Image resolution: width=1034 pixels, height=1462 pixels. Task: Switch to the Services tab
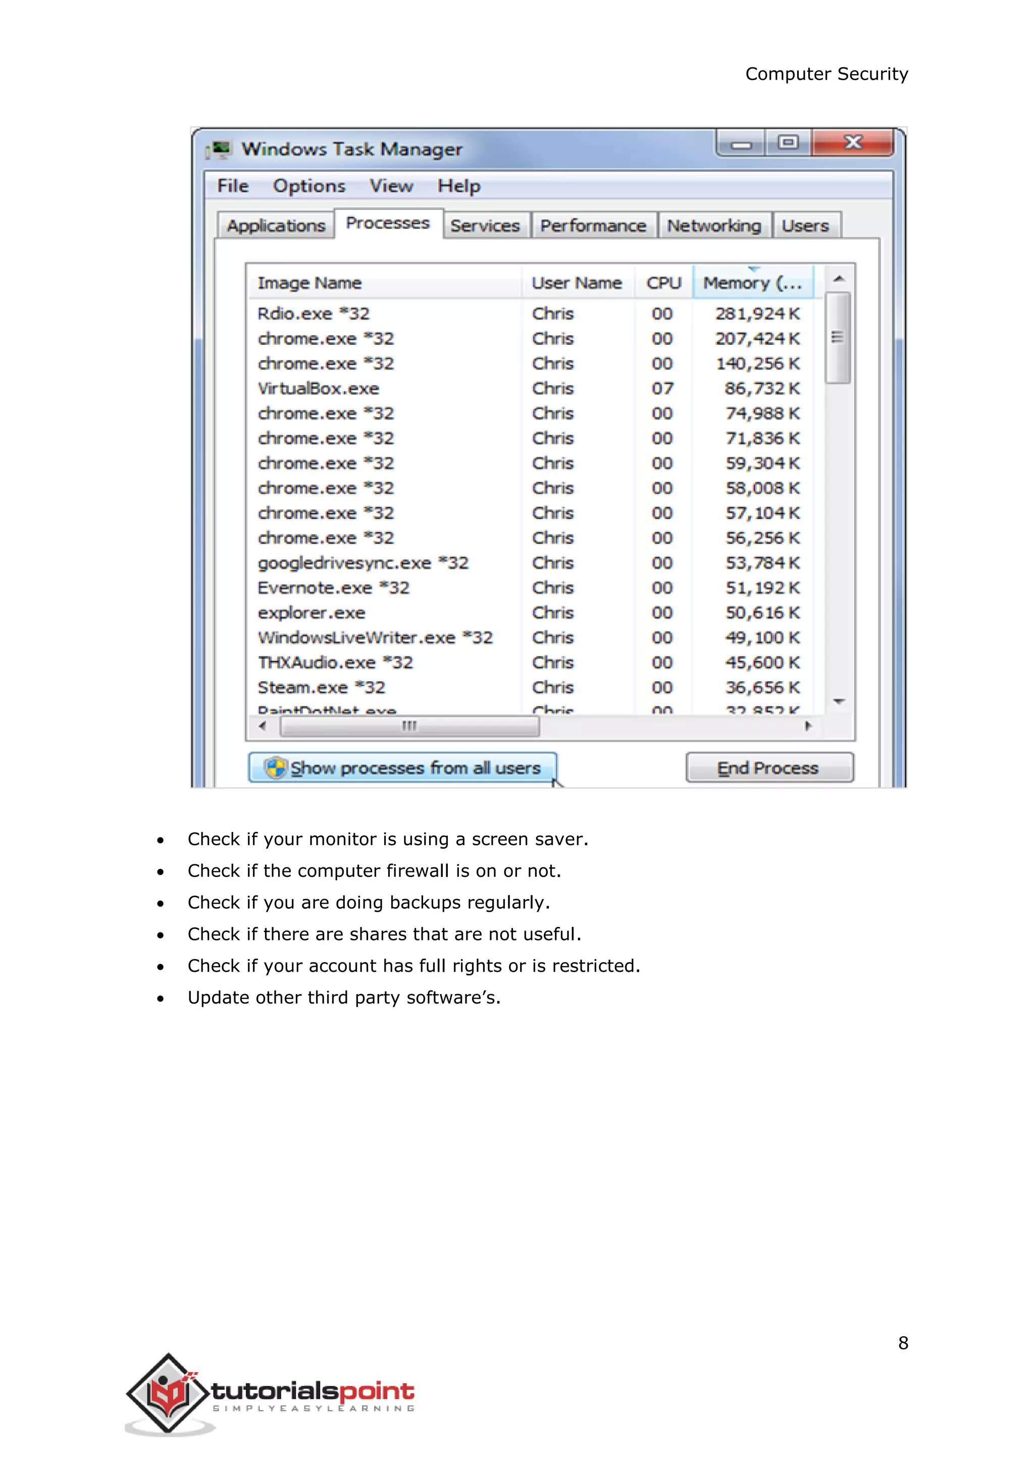coord(485,226)
